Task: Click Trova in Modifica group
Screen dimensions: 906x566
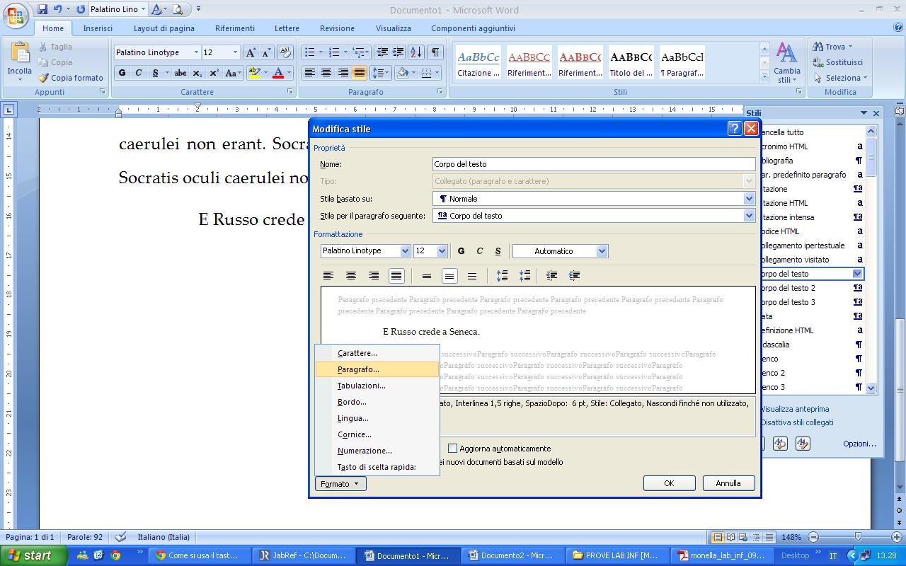Action: click(x=834, y=47)
